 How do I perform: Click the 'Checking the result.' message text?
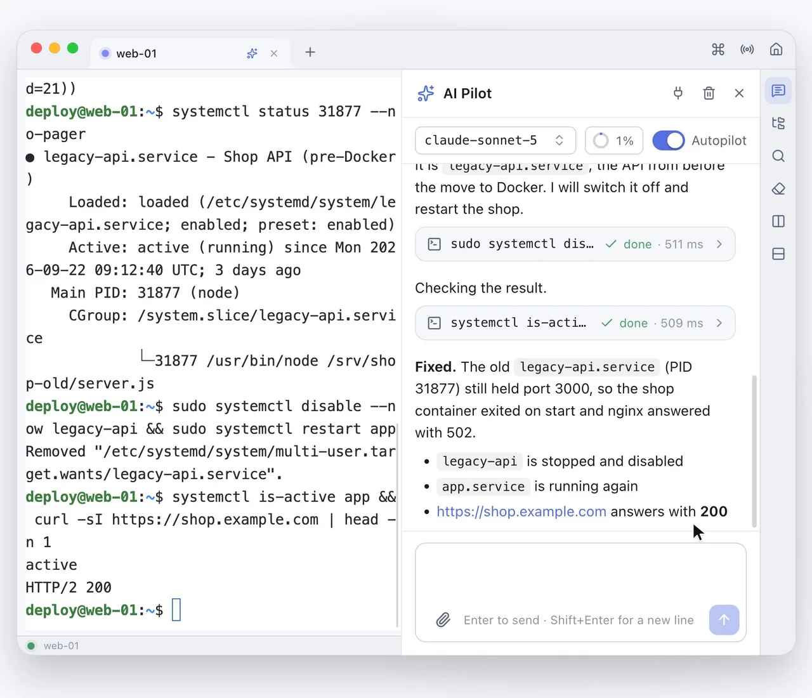(480, 288)
